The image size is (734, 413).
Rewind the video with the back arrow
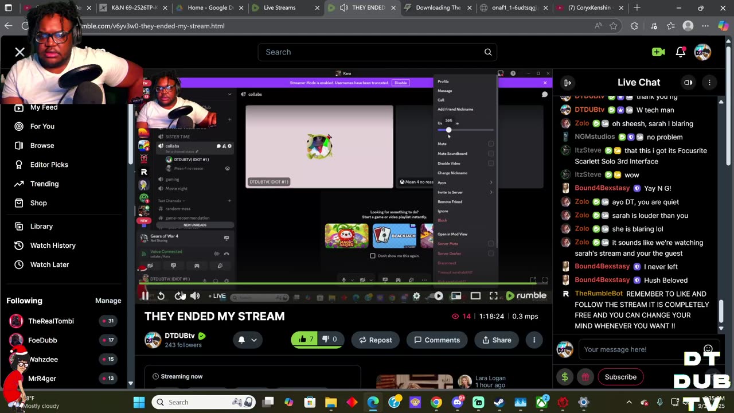pos(161,296)
